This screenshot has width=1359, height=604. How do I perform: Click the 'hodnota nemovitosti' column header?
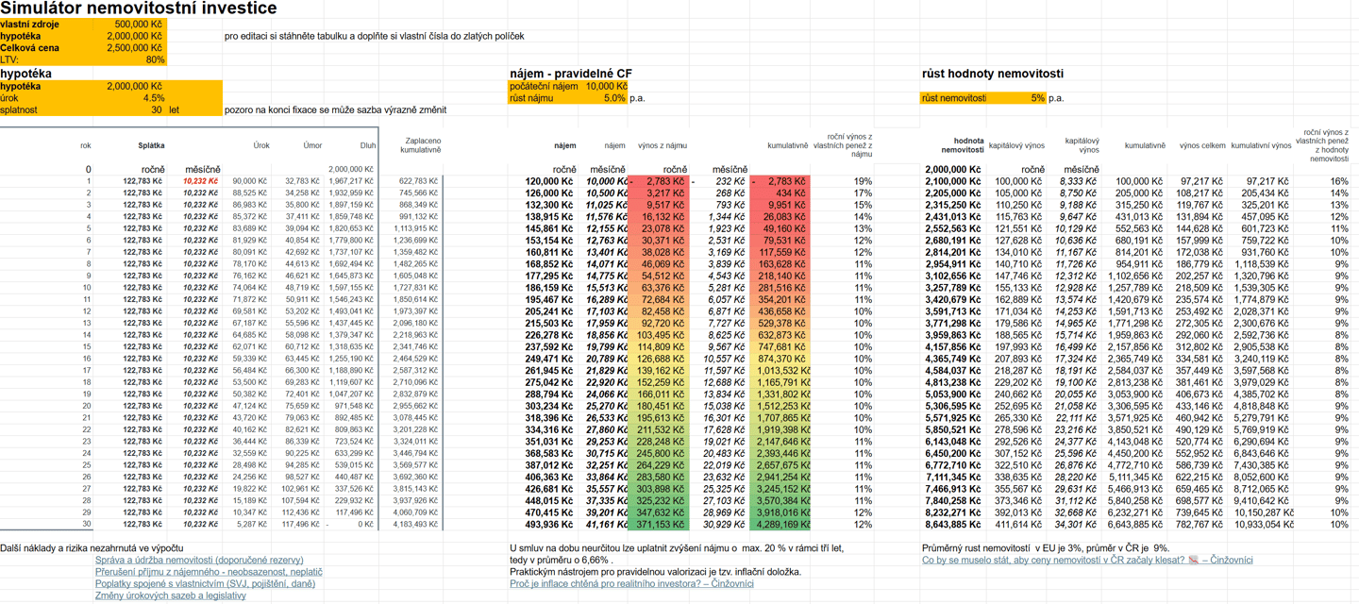963,145
